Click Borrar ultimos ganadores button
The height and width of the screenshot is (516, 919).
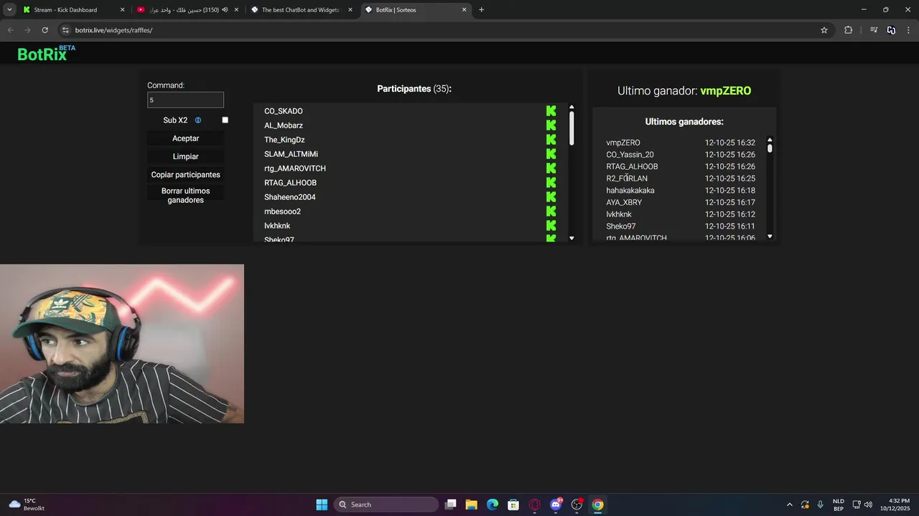(185, 196)
